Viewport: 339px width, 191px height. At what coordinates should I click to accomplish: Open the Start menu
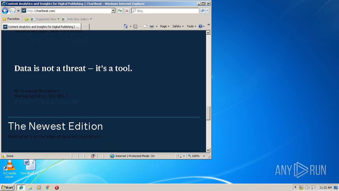click(7, 187)
